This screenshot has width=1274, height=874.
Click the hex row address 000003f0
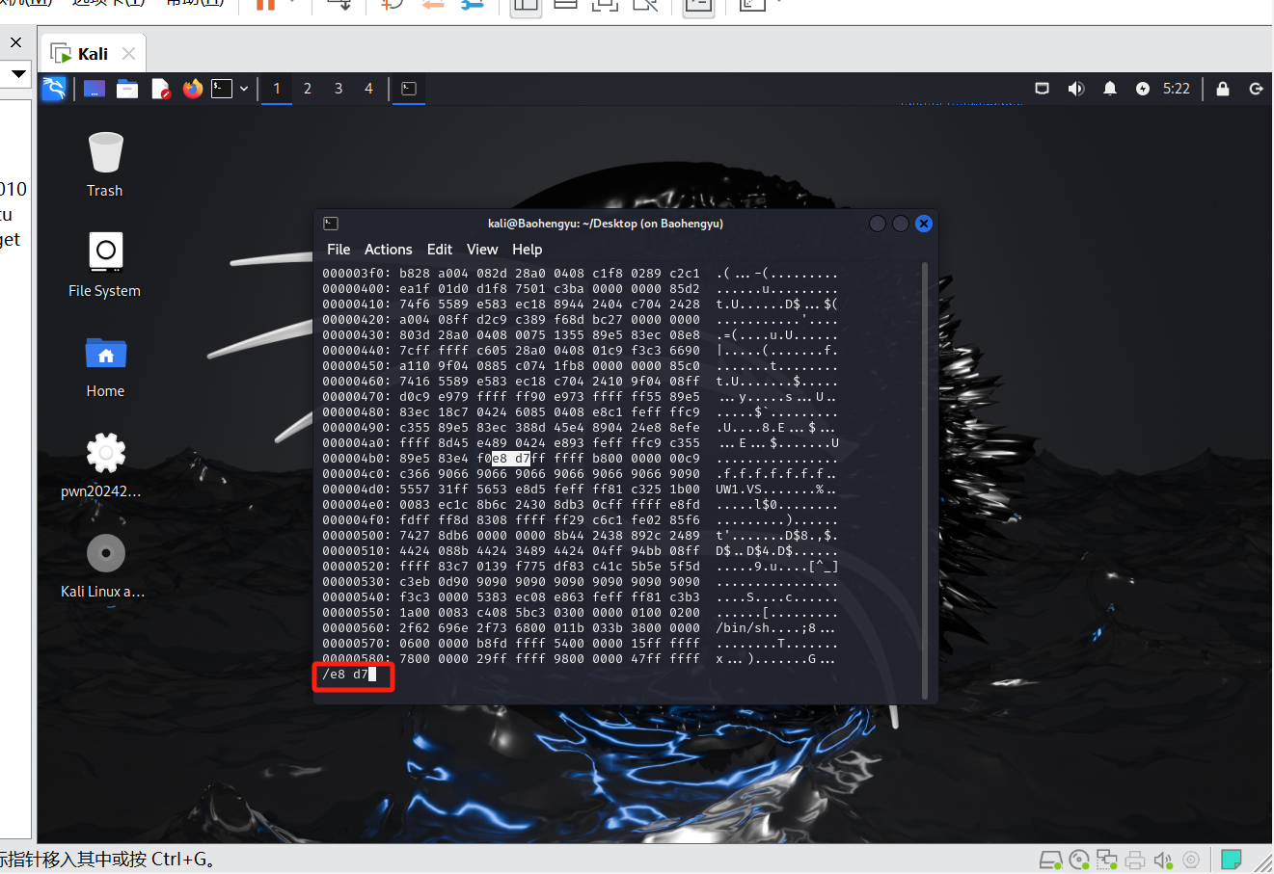coord(357,274)
